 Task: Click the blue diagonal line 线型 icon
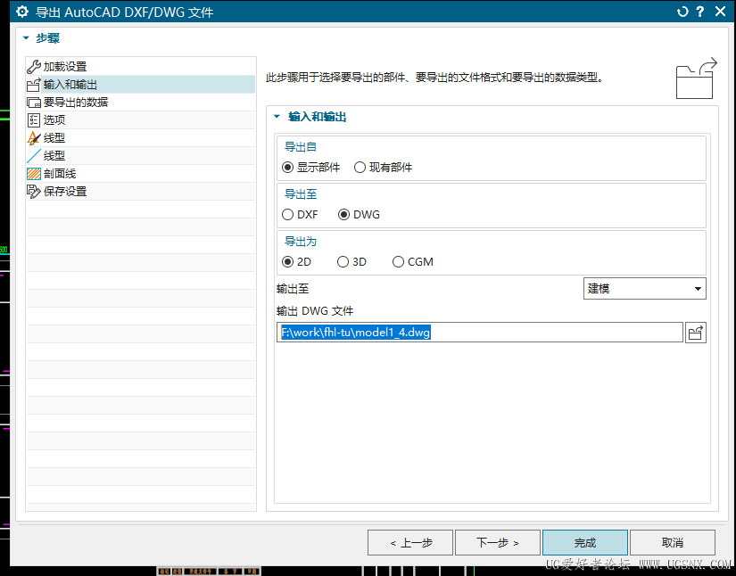(x=34, y=156)
